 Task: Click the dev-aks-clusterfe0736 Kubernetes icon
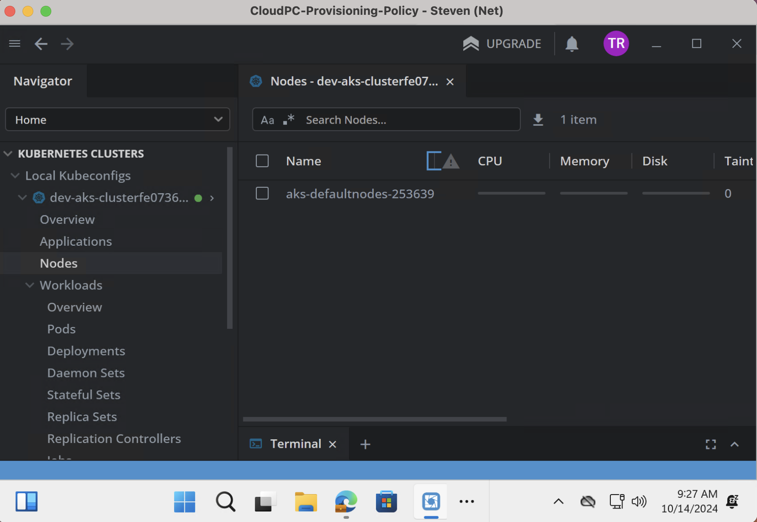(x=39, y=197)
